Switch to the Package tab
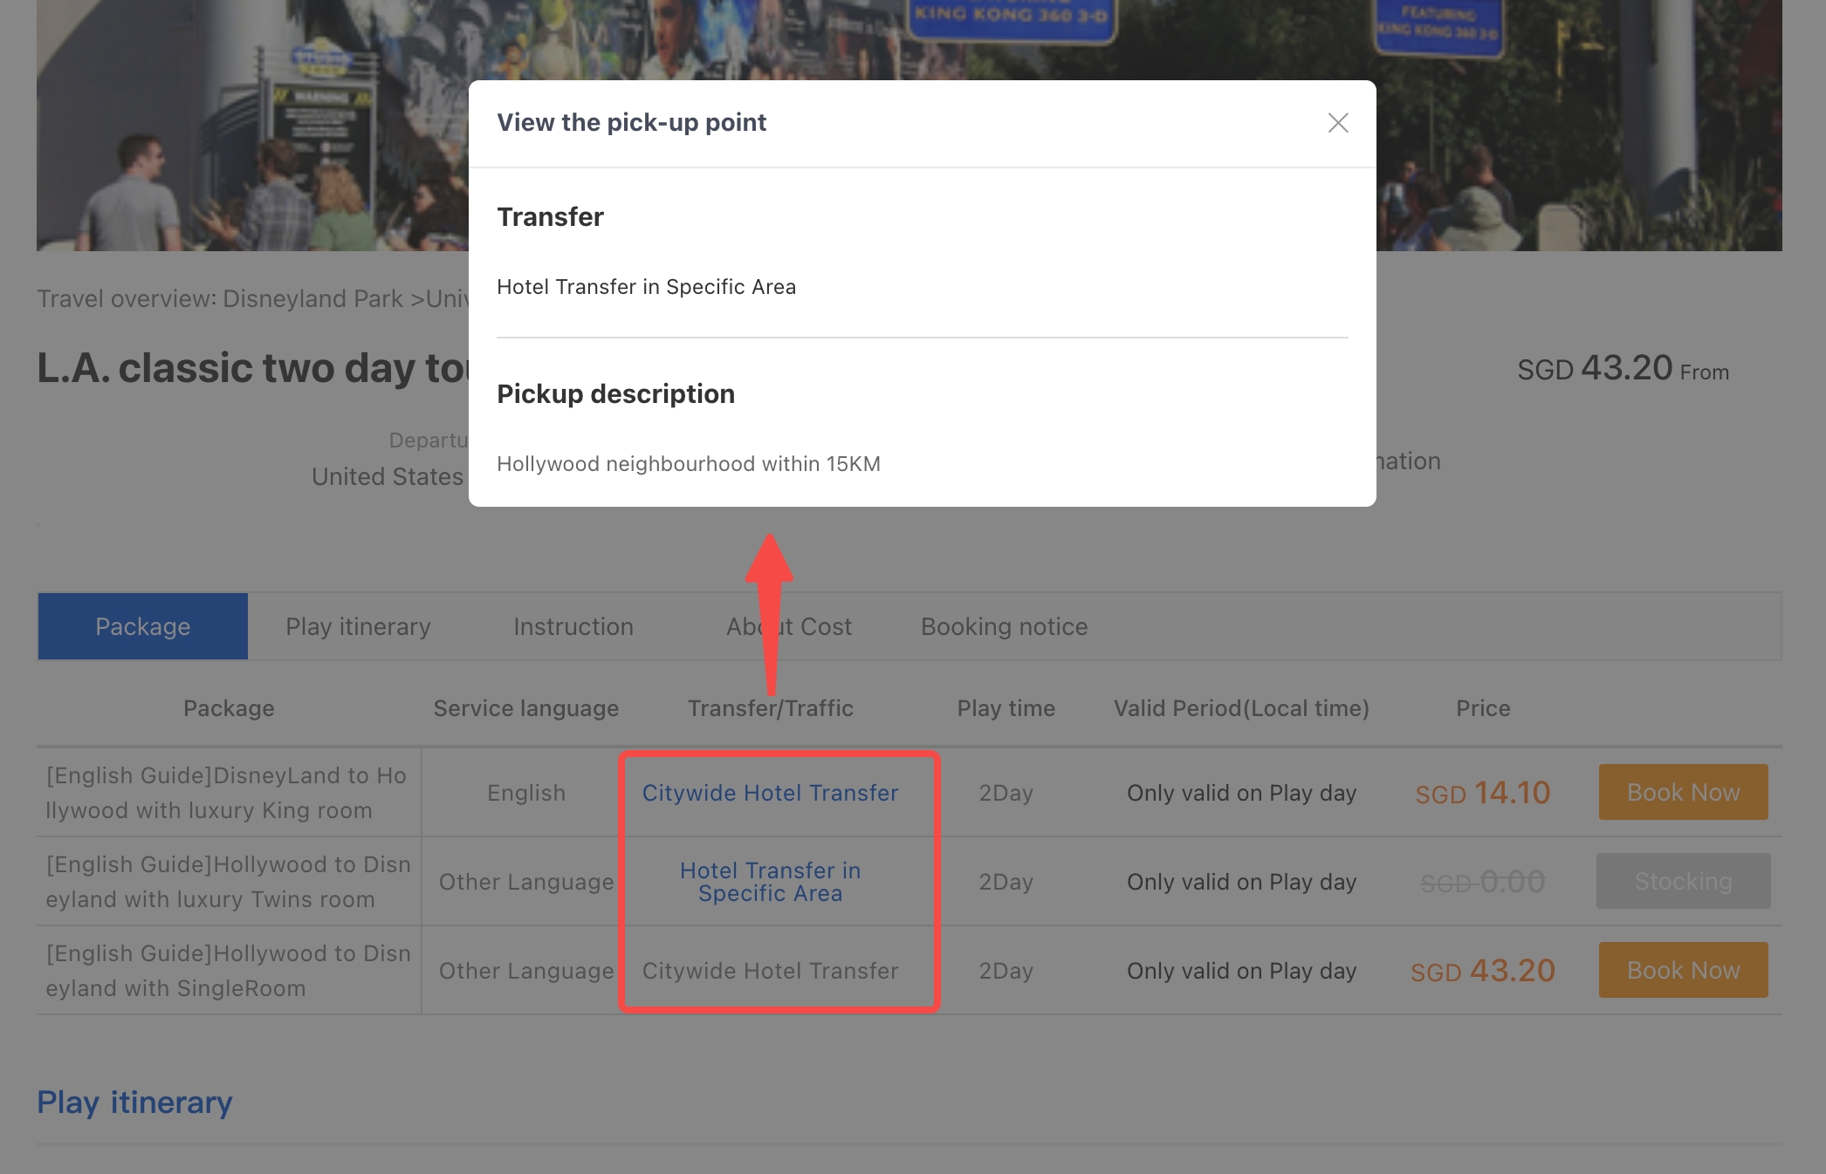Screen dimensions: 1826x1174 pyautogui.click(x=142, y=626)
